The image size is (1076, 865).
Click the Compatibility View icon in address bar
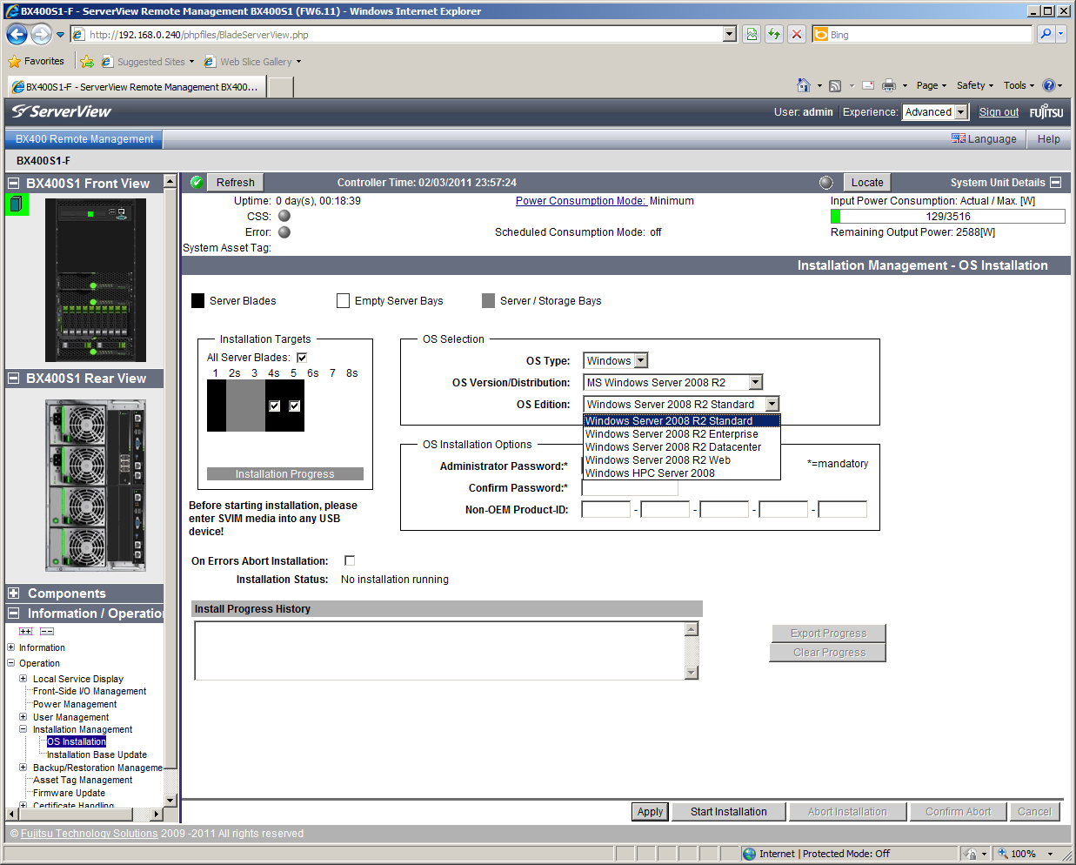coord(752,35)
